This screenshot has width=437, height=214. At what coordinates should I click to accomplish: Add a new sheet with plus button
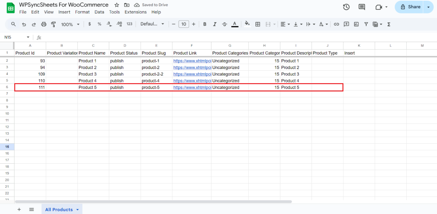coord(19,210)
